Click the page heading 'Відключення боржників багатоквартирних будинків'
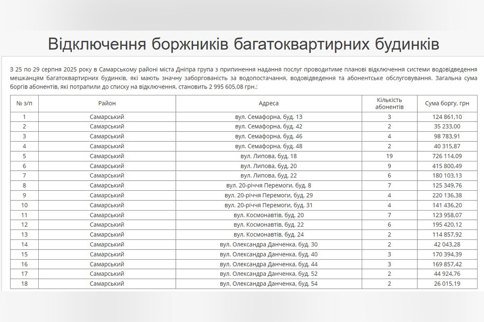484x322 pixels. (243, 44)
